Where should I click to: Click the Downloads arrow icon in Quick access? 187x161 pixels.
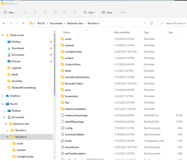[x=9, y=48]
